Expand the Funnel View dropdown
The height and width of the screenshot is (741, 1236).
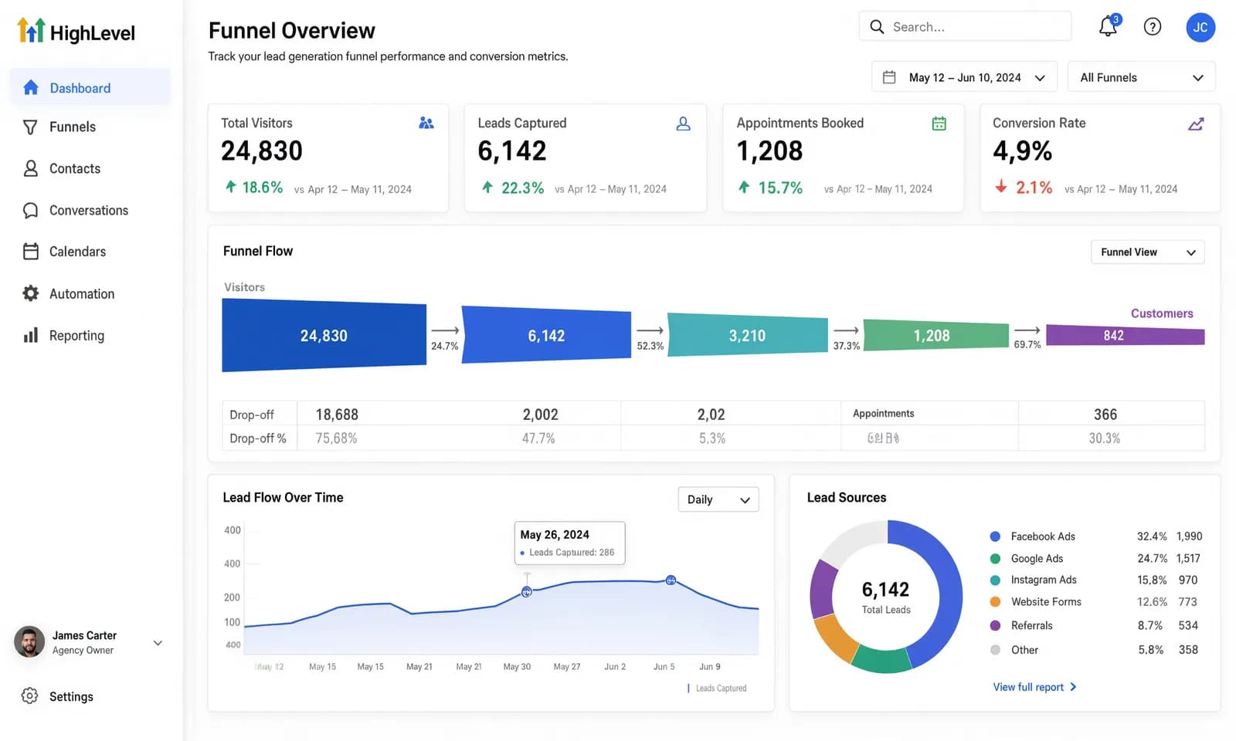click(x=1147, y=252)
